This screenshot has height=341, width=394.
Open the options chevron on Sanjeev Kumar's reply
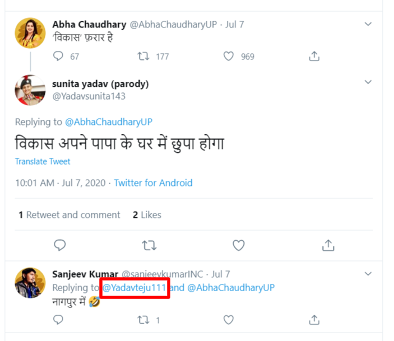pos(368,274)
